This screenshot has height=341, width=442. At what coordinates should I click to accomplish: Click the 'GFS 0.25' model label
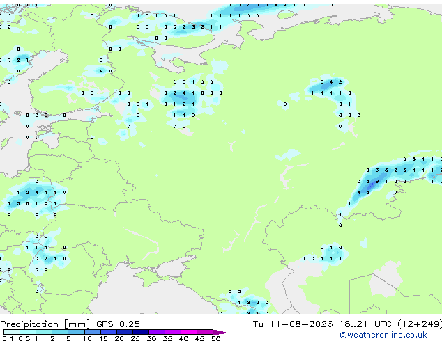coord(118,324)
